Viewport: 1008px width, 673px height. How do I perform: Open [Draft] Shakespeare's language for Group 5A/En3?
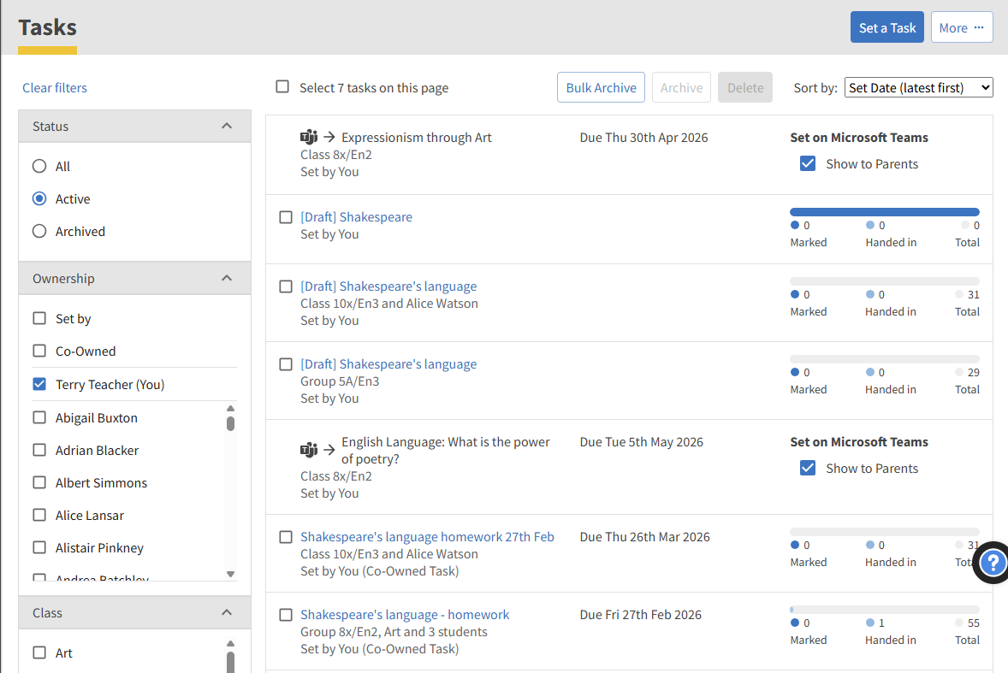click(389, 364)
